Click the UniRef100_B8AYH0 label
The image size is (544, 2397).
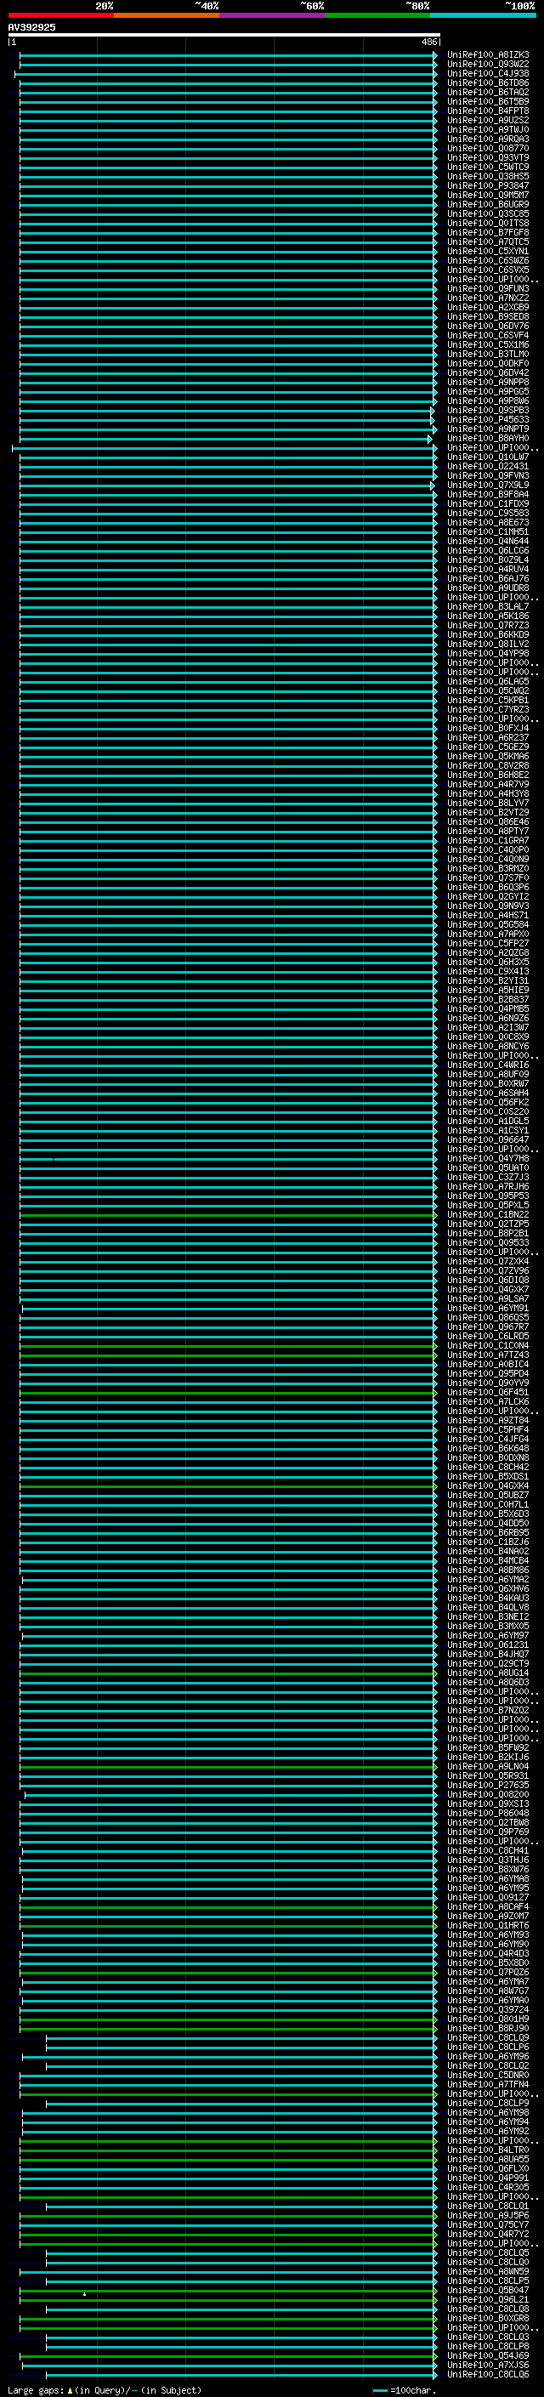[x=488, y=438]
